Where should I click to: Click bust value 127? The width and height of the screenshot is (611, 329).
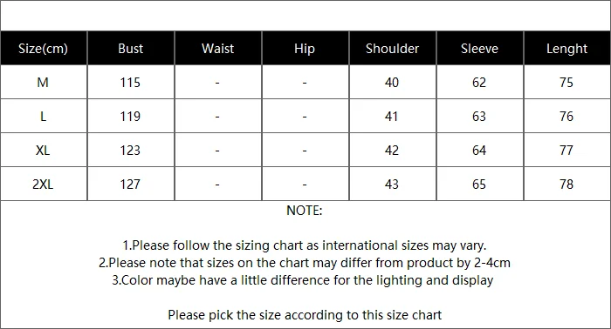(x=130, y=185)
